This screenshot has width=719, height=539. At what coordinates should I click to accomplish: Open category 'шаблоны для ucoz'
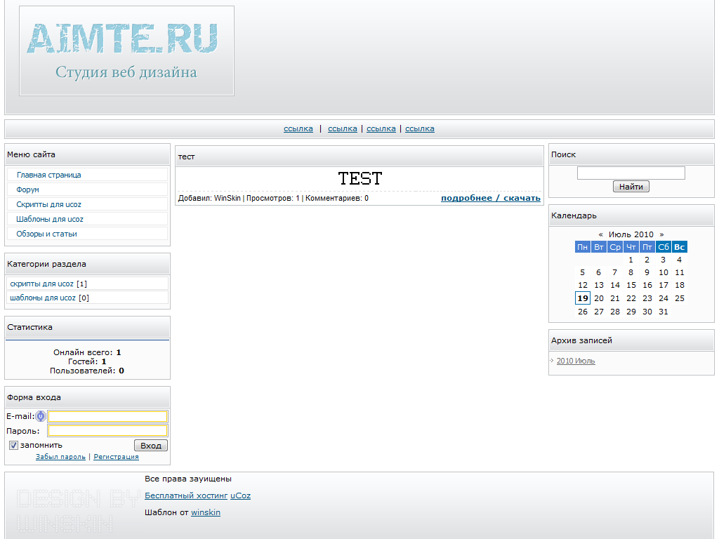(42, 298)
